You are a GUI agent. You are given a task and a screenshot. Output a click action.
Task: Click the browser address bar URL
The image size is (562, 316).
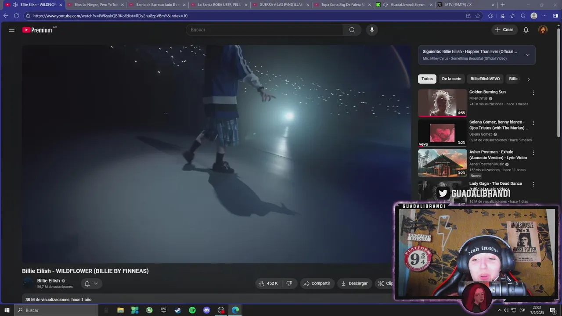(x=110, y=16)
